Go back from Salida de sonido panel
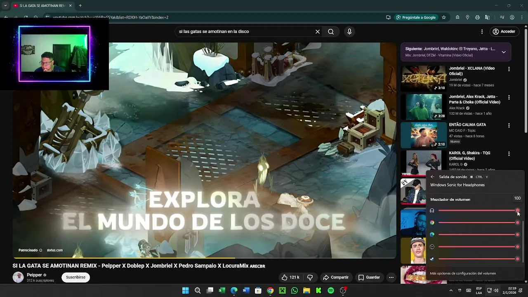Screen dimensions: 528x297 [x=432, y=177]
